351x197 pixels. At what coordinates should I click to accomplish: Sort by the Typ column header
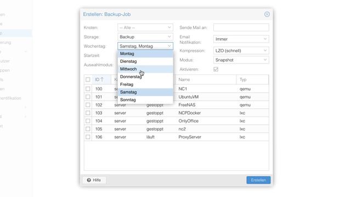(252, 79)
